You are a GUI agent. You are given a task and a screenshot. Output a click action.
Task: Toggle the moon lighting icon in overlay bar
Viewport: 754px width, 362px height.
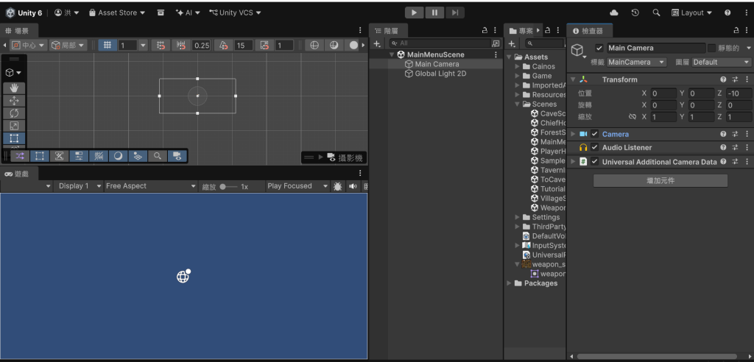[118, 156]
